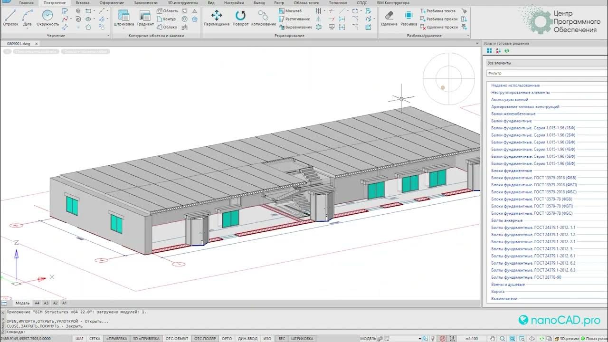
Task: Activate the Поворот rotate tool
Action: point(240,18)
